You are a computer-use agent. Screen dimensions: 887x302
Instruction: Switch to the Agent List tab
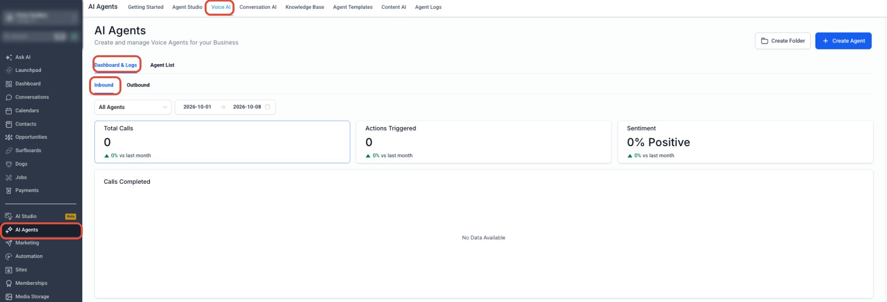click(x=162, y=65)
